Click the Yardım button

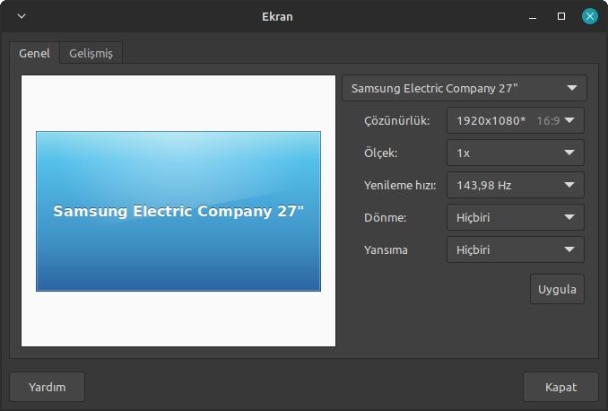[47, 387]
